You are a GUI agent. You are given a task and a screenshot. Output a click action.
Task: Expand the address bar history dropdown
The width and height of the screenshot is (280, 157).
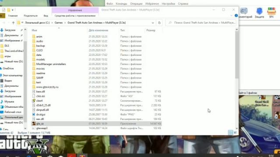click(x=153, y=23)
